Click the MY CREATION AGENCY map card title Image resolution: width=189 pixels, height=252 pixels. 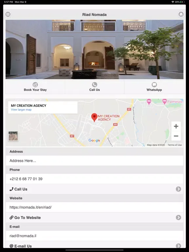[29, 106]
